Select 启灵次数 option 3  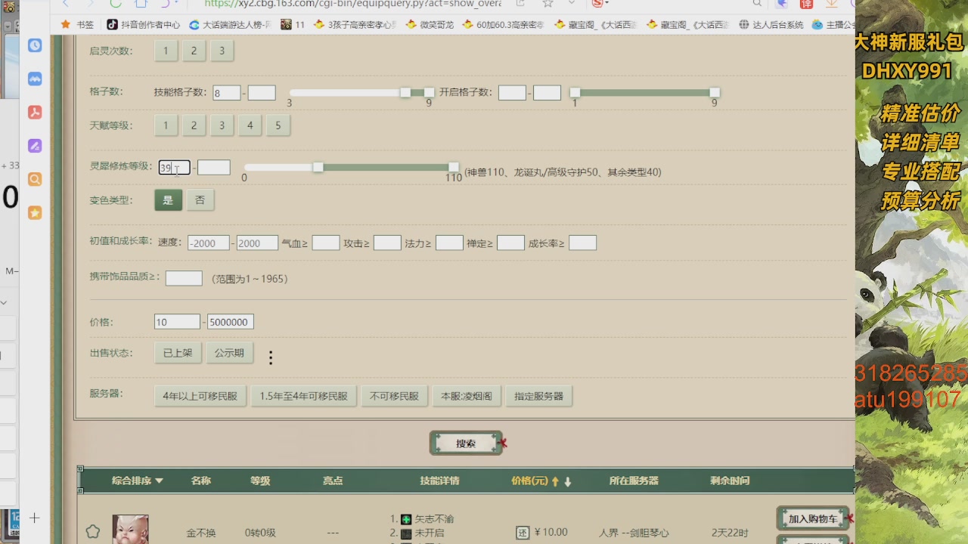click(222, 51)
